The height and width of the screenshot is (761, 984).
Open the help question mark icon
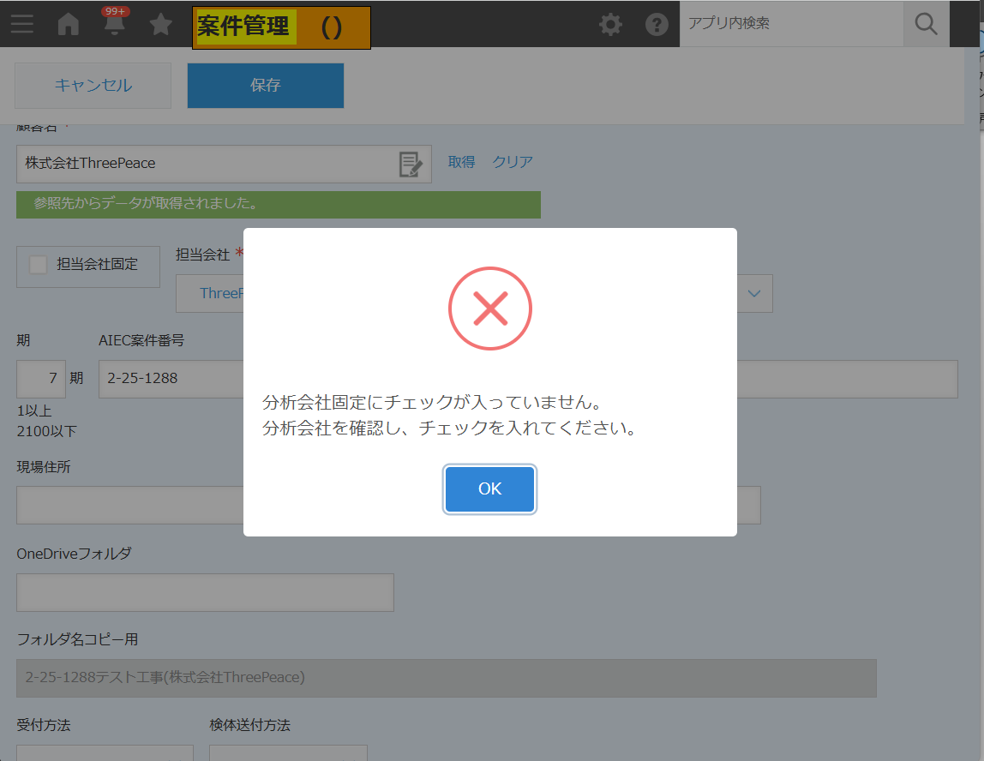click(x=657, y=24)
